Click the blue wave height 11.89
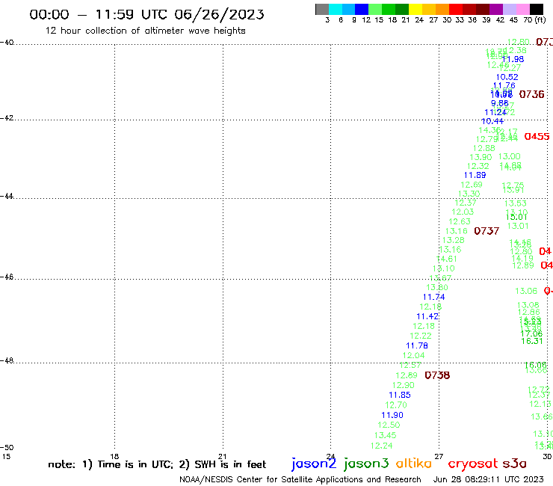 [x=475, y=175]
